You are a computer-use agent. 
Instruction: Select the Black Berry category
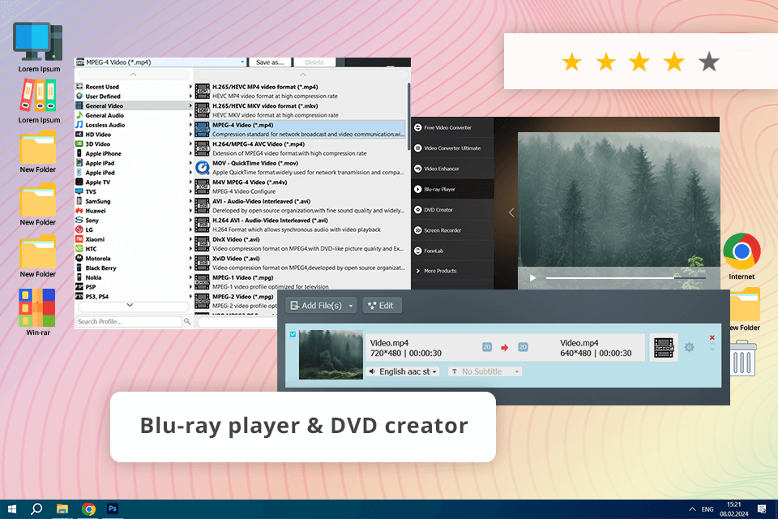tap(134, 268)
